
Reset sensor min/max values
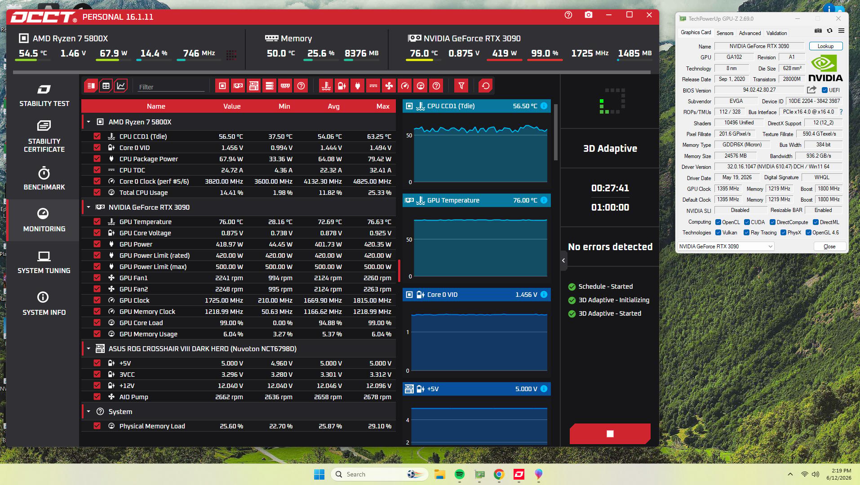click(x=486, y=86)
